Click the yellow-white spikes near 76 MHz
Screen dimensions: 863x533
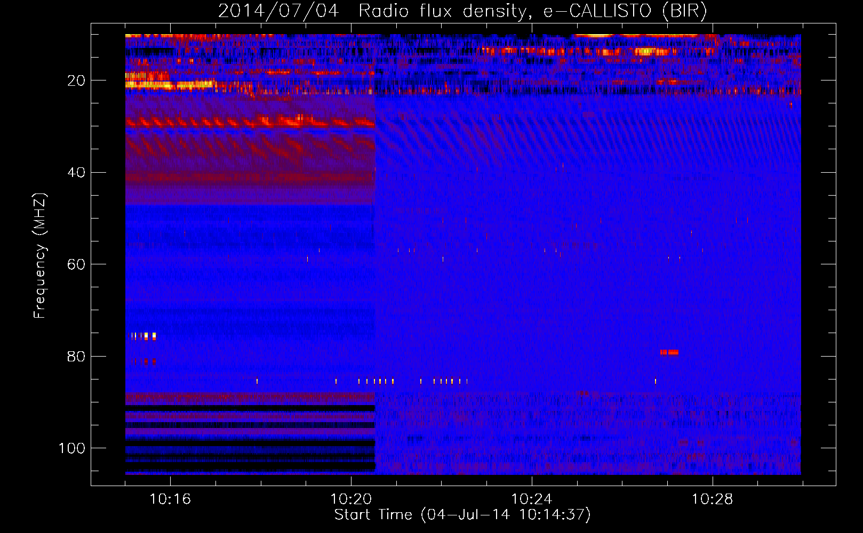(x=144, y=336)
